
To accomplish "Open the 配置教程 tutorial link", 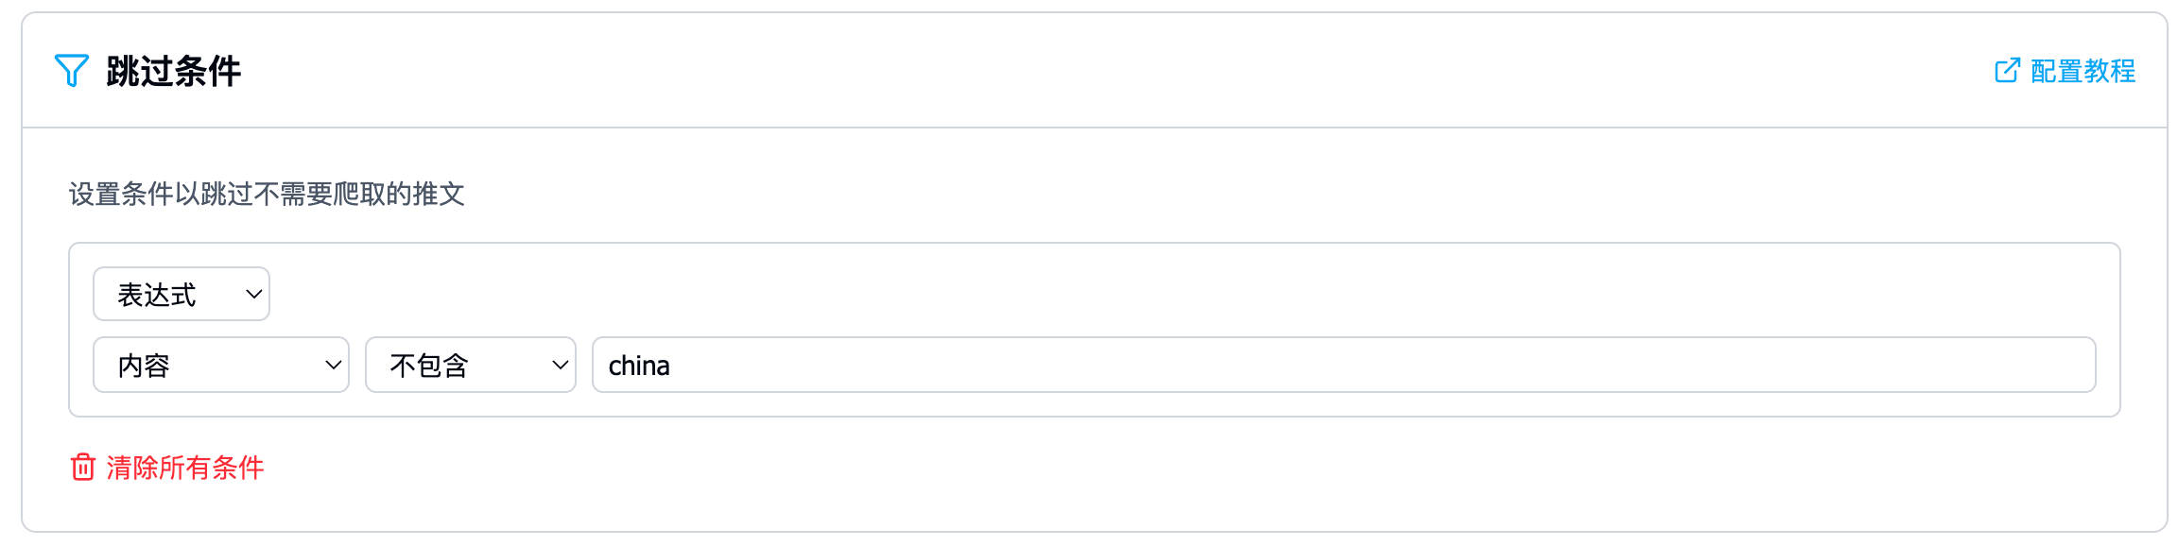I will 2065,71.
